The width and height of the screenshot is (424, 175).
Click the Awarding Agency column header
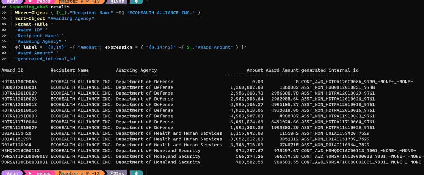coord(136,70)
